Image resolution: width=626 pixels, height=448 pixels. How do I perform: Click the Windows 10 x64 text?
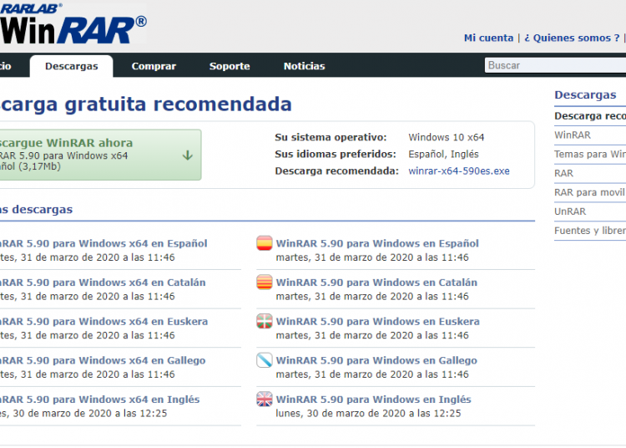[446, 137]
